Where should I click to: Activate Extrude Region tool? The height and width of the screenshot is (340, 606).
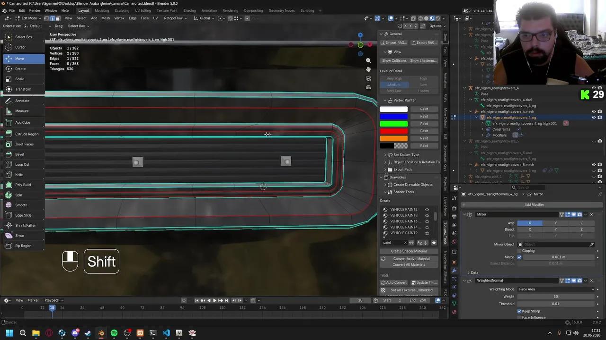[x=24, y=134]
